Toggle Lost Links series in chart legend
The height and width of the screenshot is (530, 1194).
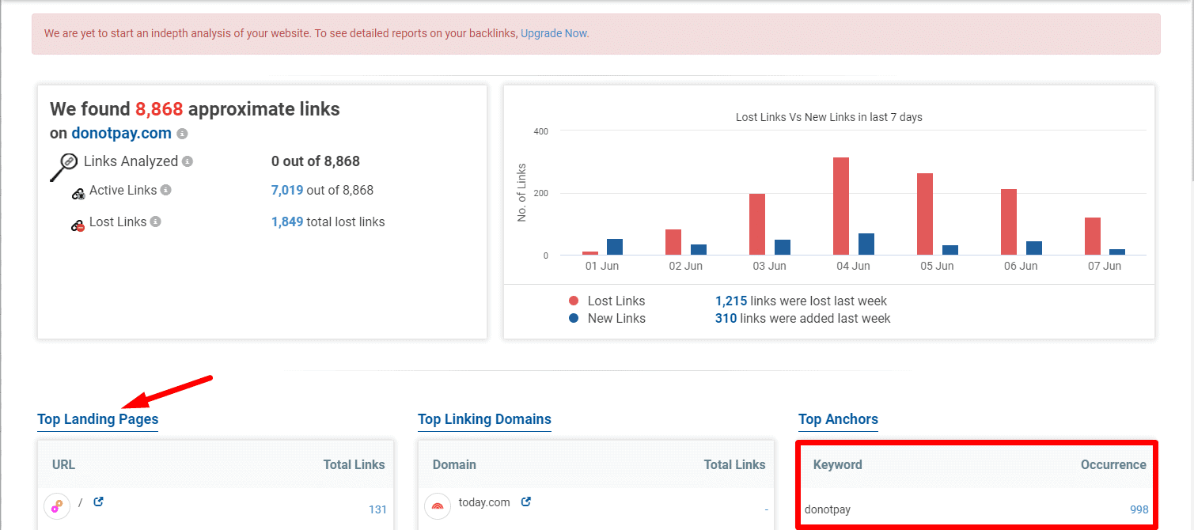[x=606, y=301]
